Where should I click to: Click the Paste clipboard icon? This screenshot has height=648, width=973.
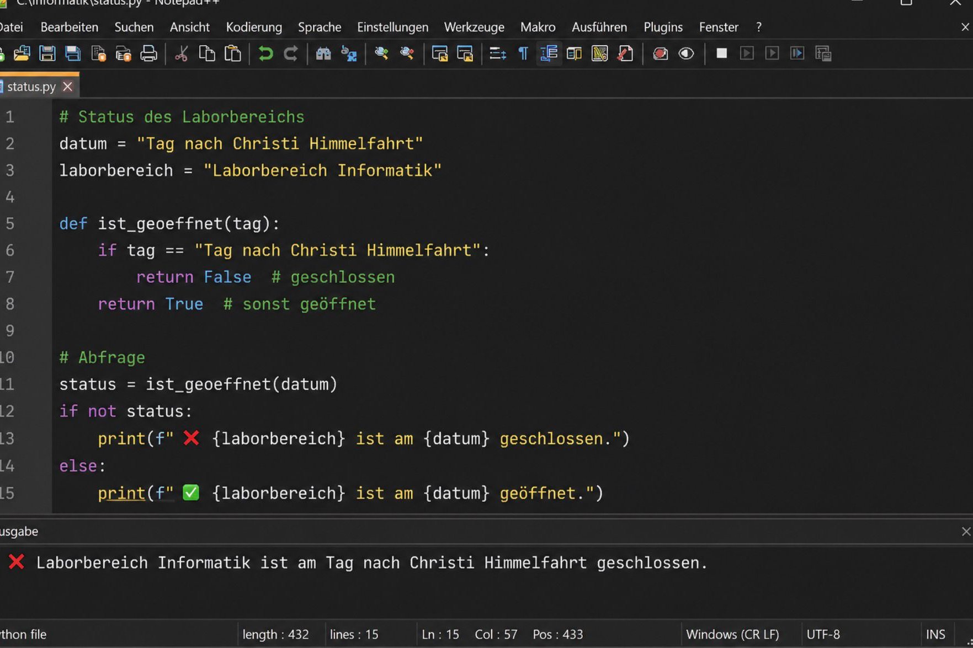pos(233,53)
